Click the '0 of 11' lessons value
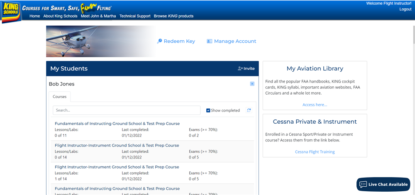The height and width of the screenshot is (195, 415). tap(61, 136)
